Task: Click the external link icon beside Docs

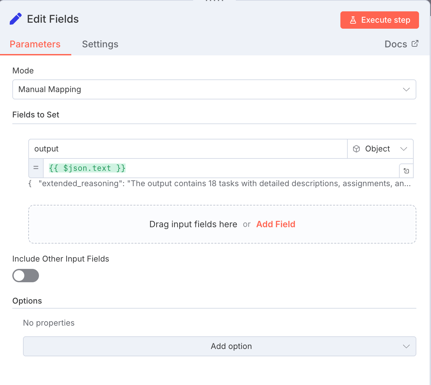Action: coord(415,44)
